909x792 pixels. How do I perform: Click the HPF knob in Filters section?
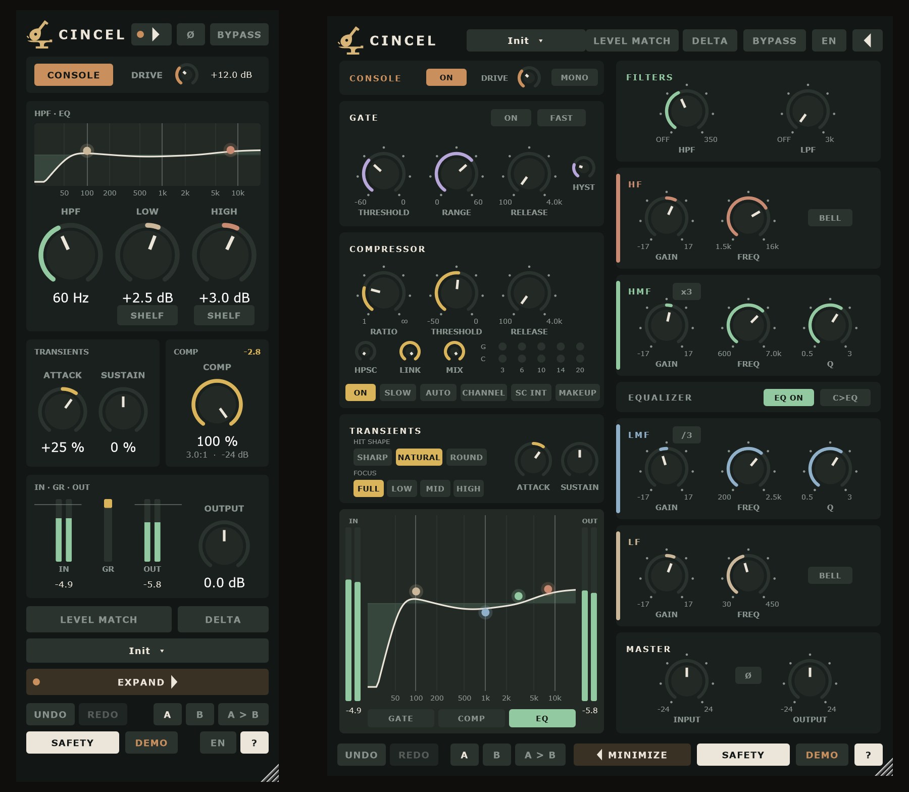click(686, 110)
